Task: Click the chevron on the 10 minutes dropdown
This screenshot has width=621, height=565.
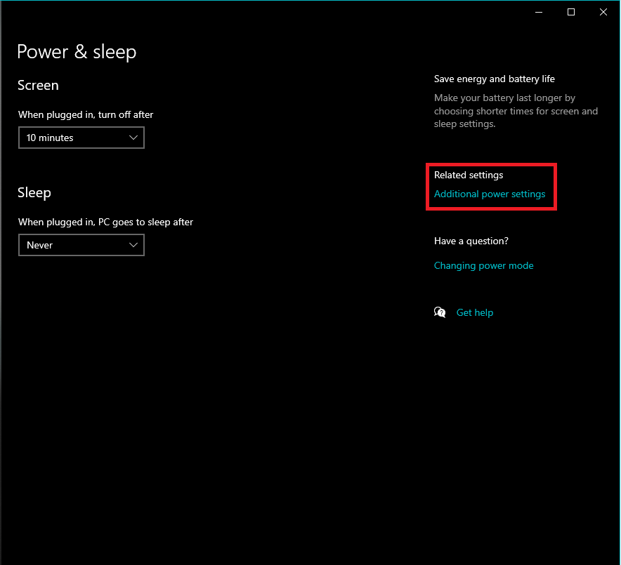Action: point(133,138)
